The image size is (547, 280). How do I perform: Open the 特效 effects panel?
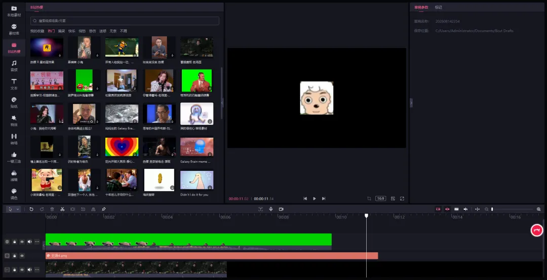tap(14, 121)
